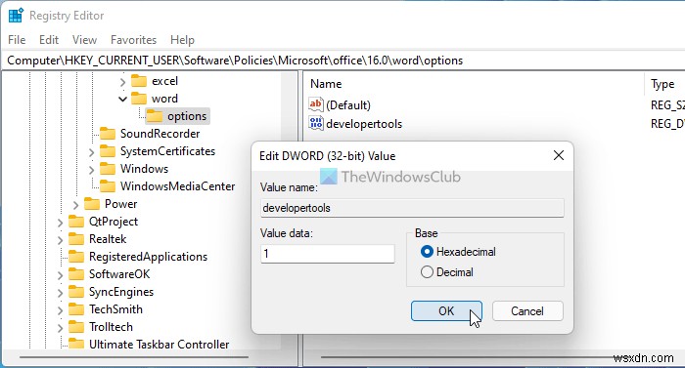Close the Edit DWORD dialog with X
Viewport: 685px width, 368px height.
(559, 155)
